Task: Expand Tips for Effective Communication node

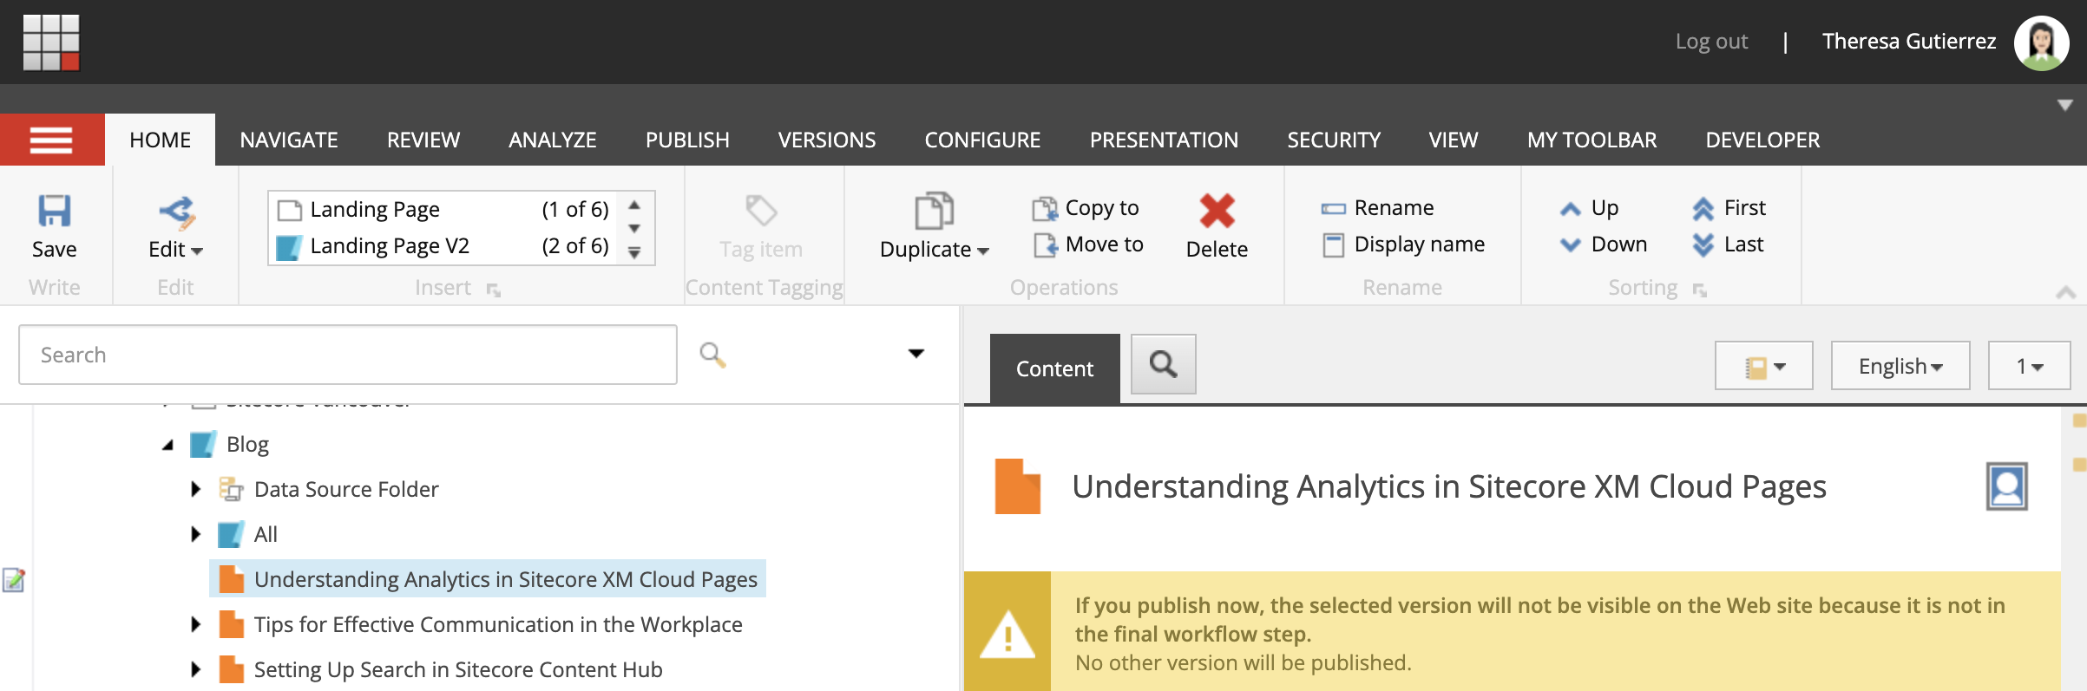Action: pyautogui.click(x=196, y=624)
